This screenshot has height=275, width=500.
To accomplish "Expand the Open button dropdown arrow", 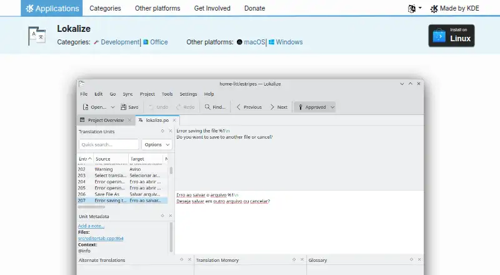I will [112, 107].
